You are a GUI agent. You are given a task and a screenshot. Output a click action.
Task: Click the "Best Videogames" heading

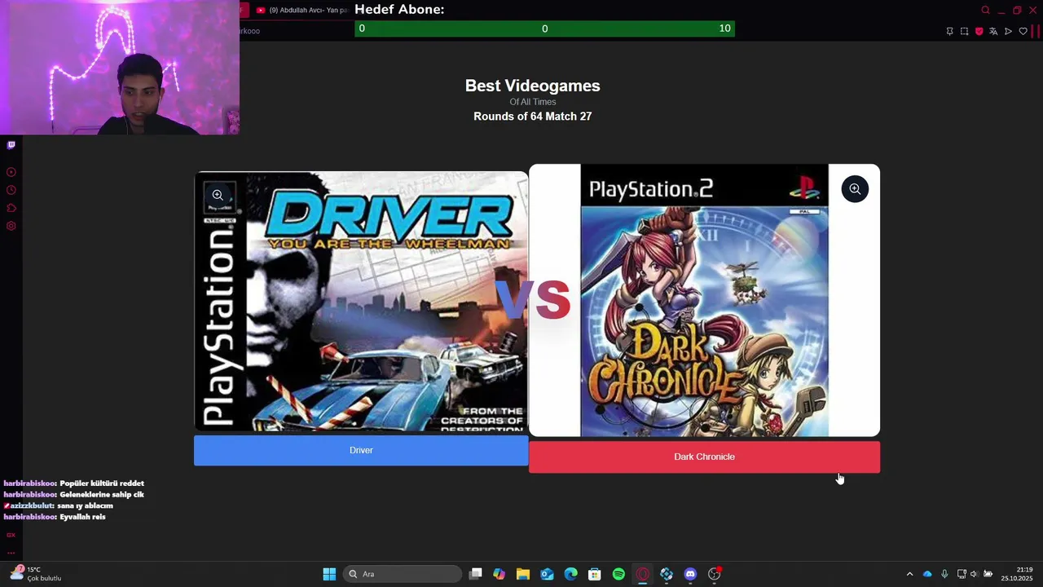click(532, 86)
